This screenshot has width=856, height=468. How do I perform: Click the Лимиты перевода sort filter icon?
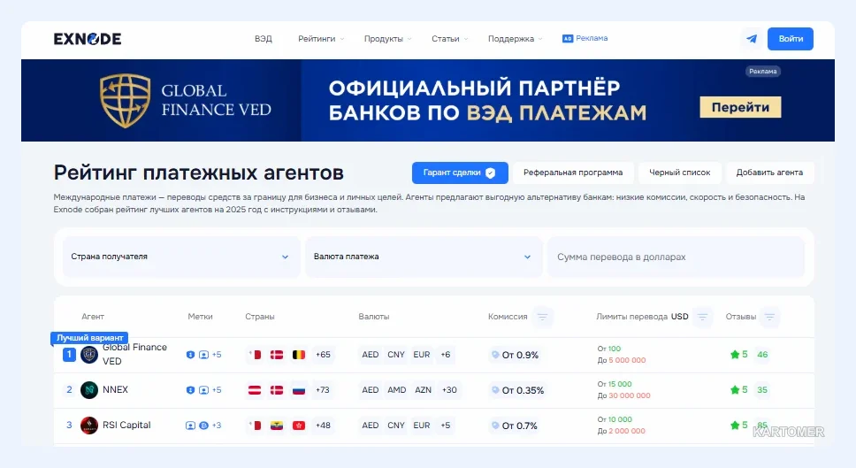[703, 317]
